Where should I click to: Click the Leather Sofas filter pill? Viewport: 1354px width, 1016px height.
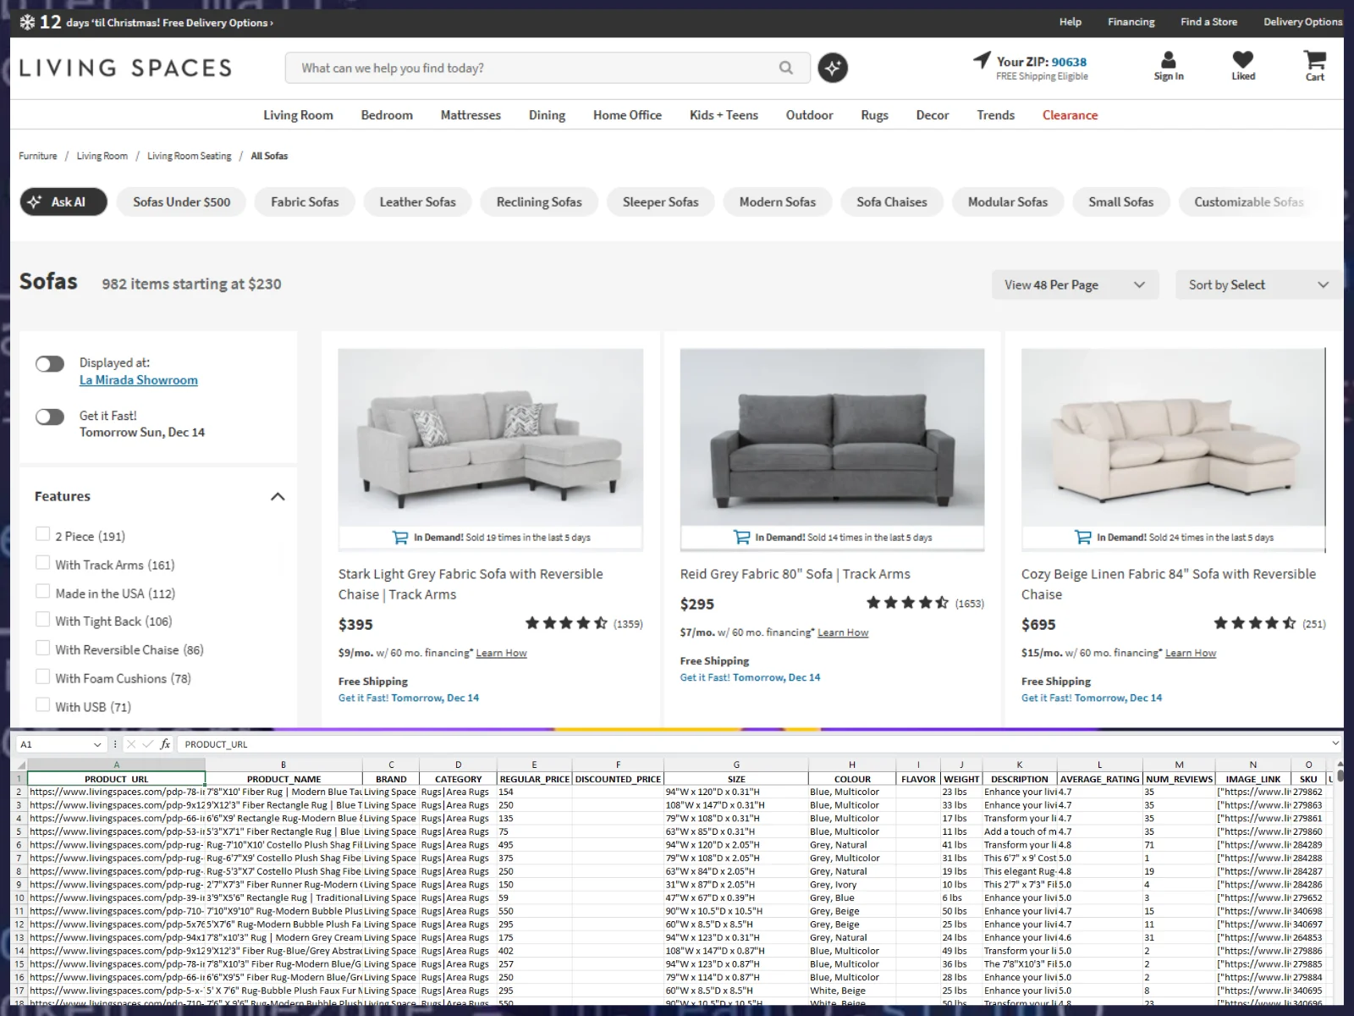[417, 202]
